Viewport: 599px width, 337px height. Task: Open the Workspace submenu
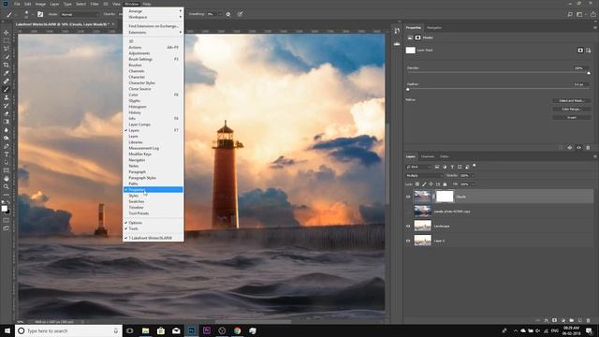pos(153,17)
